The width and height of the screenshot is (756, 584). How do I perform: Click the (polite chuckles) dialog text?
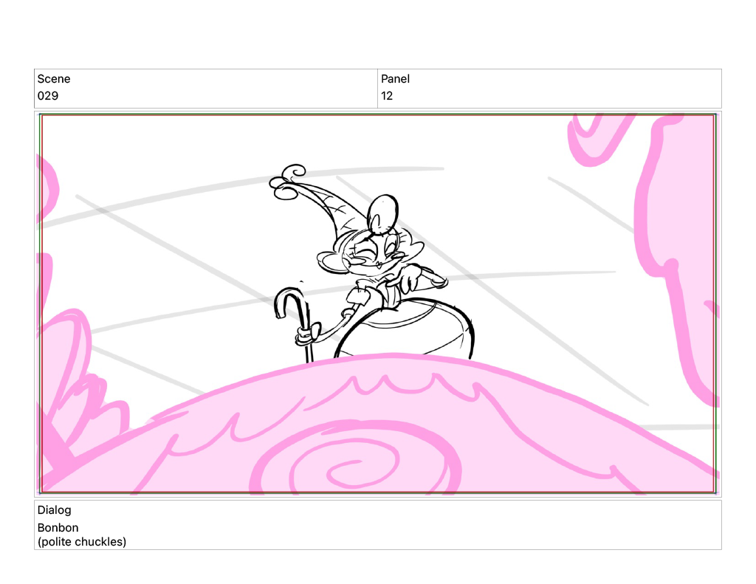pos(82,542)
